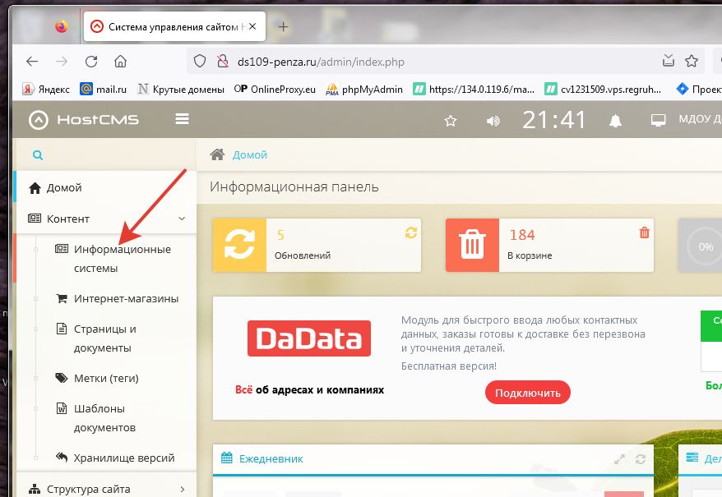Click the Домой breadcrumb link

249,154
